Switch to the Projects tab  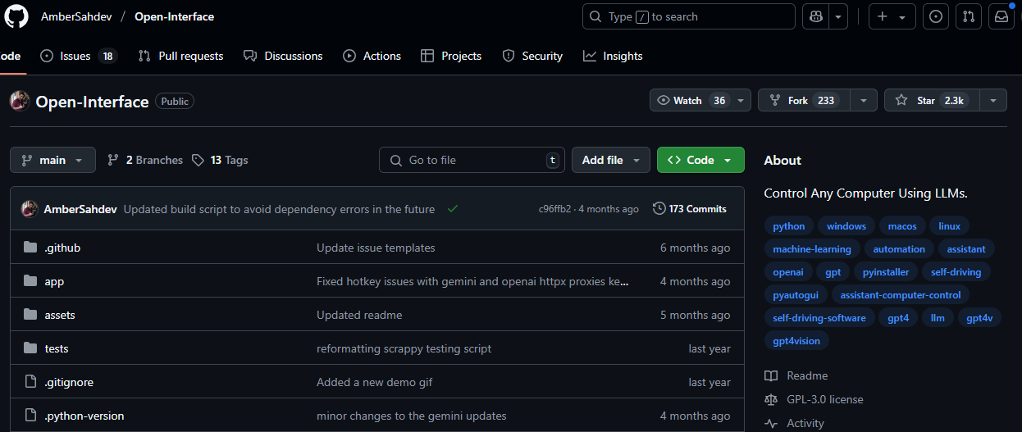point(451,56)
